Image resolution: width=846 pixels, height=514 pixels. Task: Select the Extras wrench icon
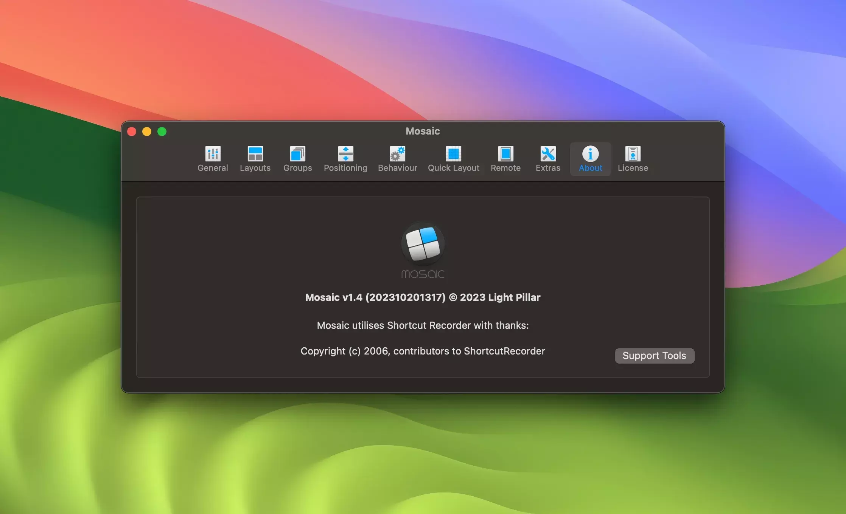(x=548, y=154)
